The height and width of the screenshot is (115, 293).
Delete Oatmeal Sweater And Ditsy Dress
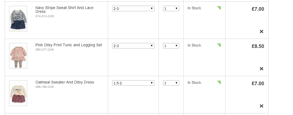261,106
